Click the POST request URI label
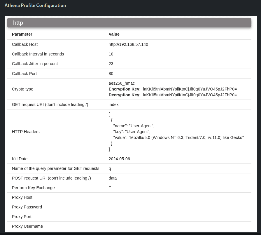 click(51, 178)
